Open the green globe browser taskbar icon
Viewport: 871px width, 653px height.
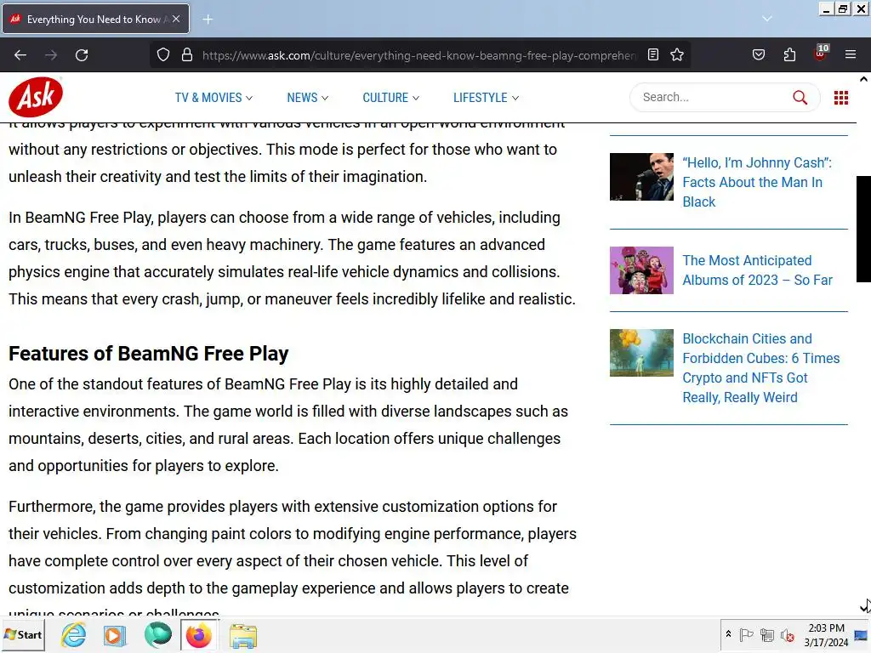[x=157, y=635]
